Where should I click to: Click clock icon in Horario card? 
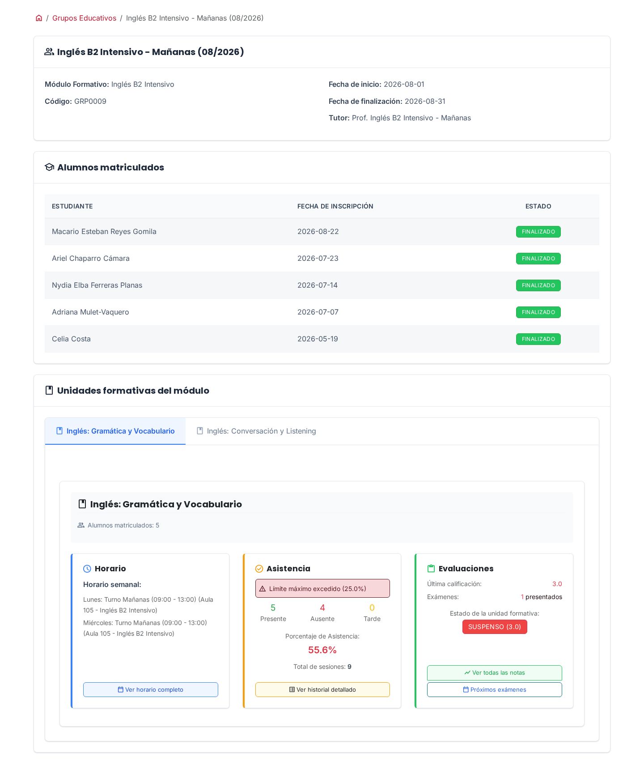pyautogui.click(x=87, y=569)
